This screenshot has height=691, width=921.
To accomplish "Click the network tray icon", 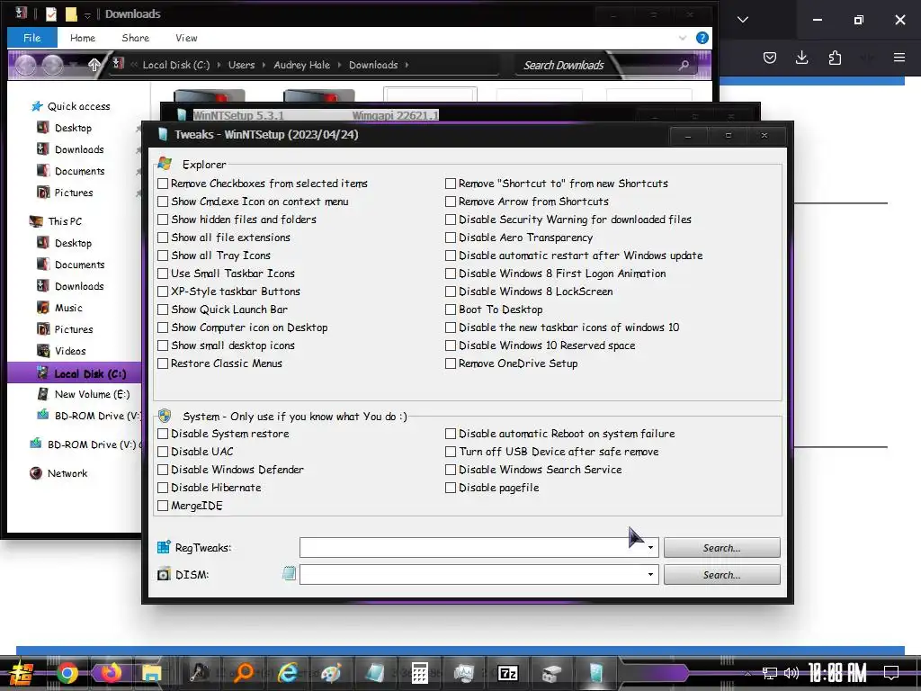I will tap(770, 673).
